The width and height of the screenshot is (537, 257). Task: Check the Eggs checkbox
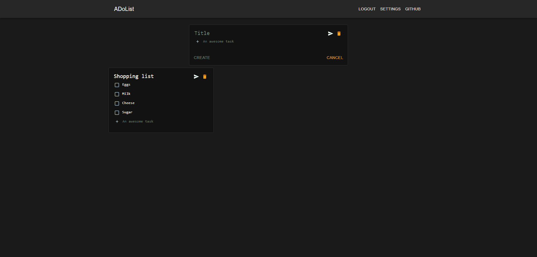tap(117, 85)
